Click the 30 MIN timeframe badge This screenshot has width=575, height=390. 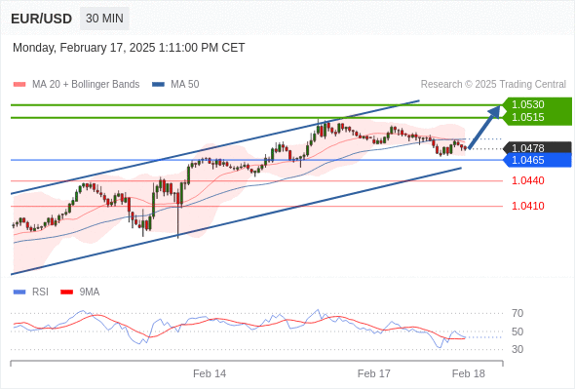pyautogui.click(x=104, y=19)
